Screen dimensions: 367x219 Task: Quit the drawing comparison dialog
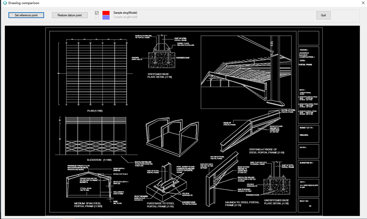pyautogui.click(x=323, y=15)
